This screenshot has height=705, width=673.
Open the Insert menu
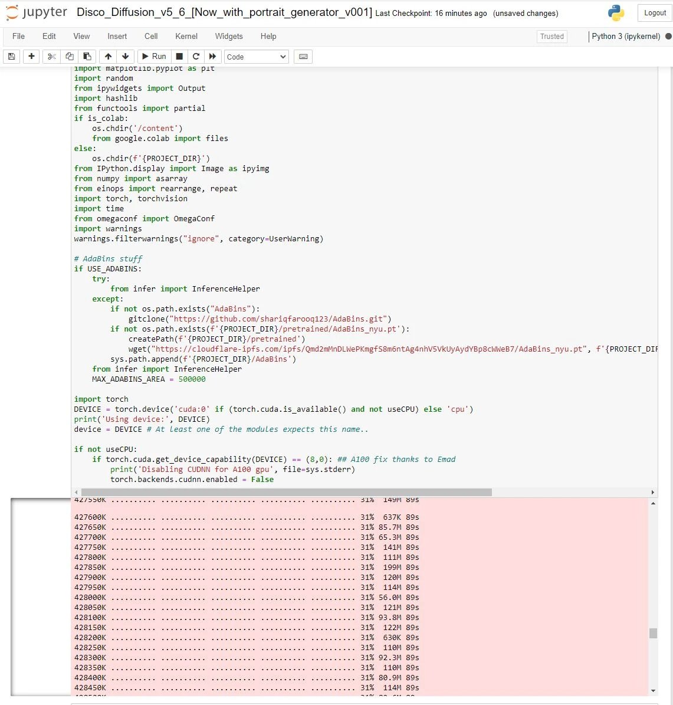117,37
